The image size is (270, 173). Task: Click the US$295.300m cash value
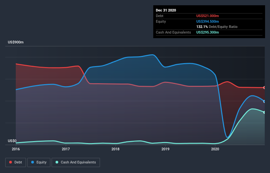pyautogui.click(x=208, y=32)
